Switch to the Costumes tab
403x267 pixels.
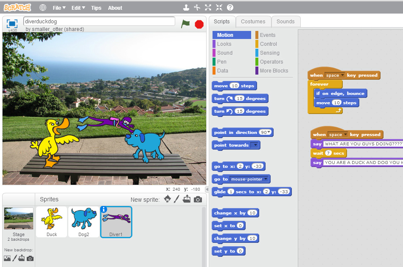coord(253,22)
